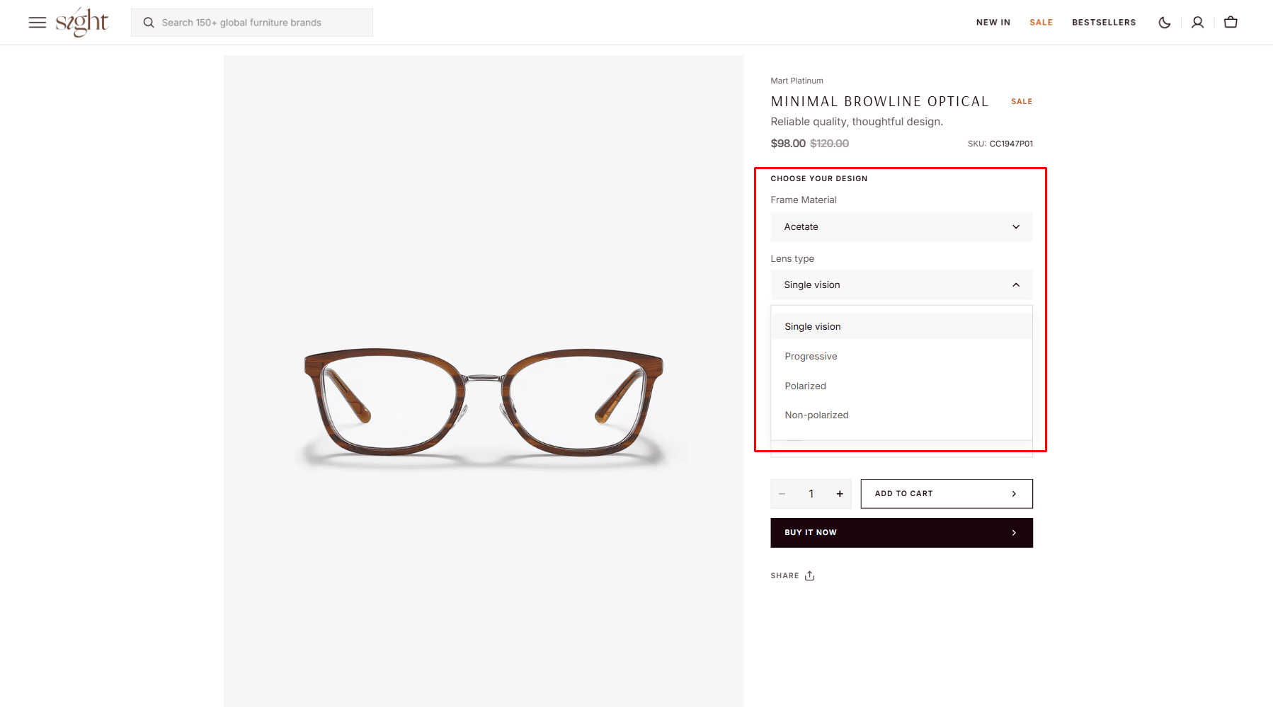Viewport: 1273px width, 707px height.
Task: Toggle dark mode moon icon
Action: (x=1164, y=23)
